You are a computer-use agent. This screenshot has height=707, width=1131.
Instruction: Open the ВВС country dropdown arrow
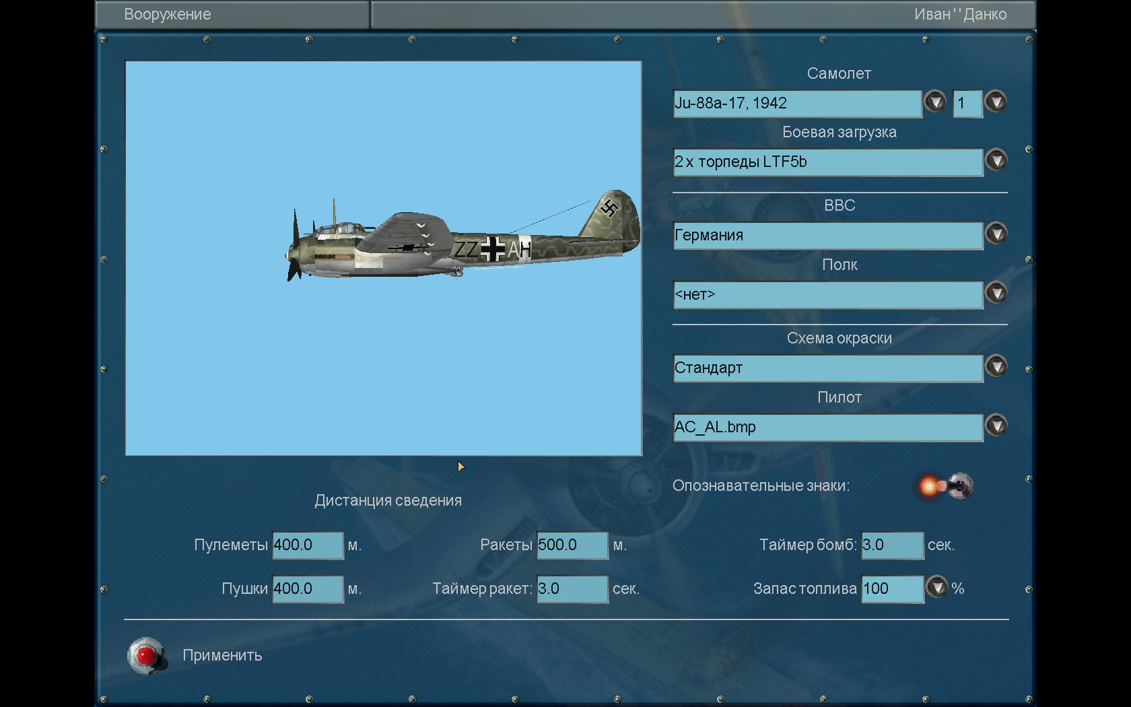point(996,234)
